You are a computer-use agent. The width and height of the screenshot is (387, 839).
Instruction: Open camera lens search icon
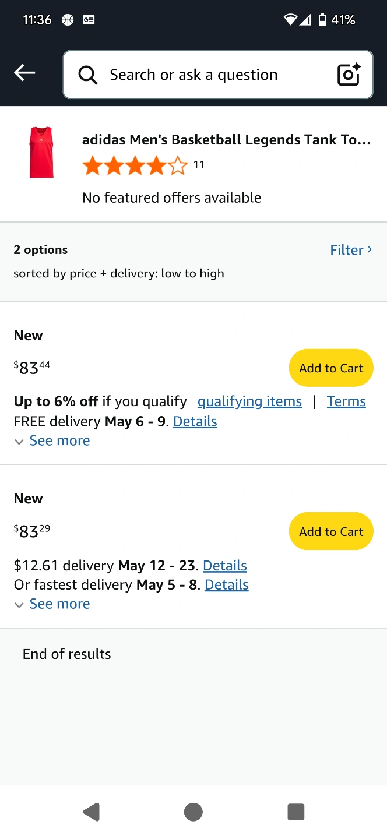(349, 75)
